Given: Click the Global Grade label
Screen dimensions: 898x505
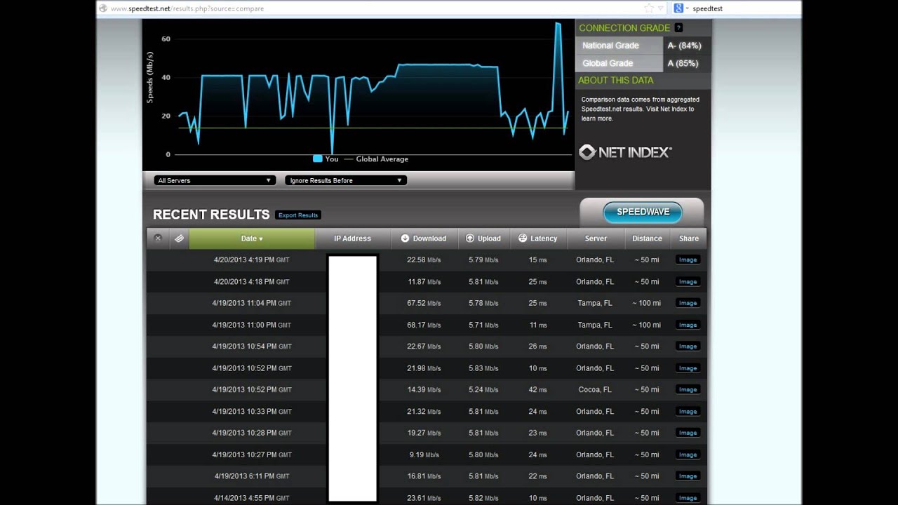Looking at the screenshot, I should coord(608,63).
